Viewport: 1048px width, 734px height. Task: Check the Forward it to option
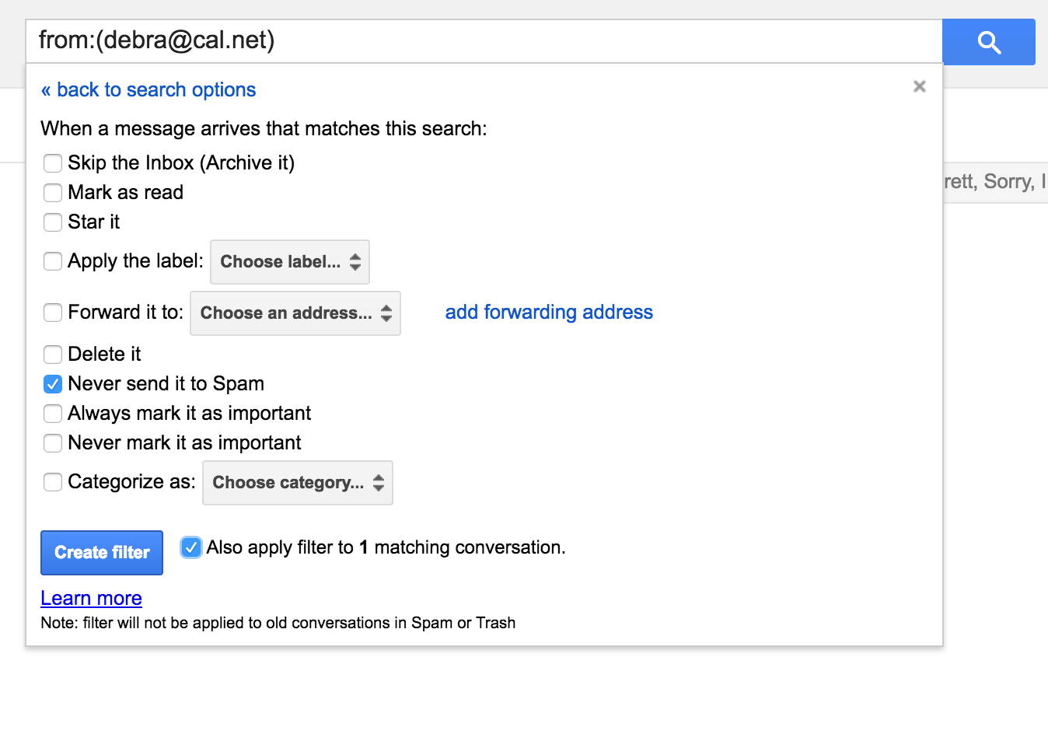pos(53,313)
